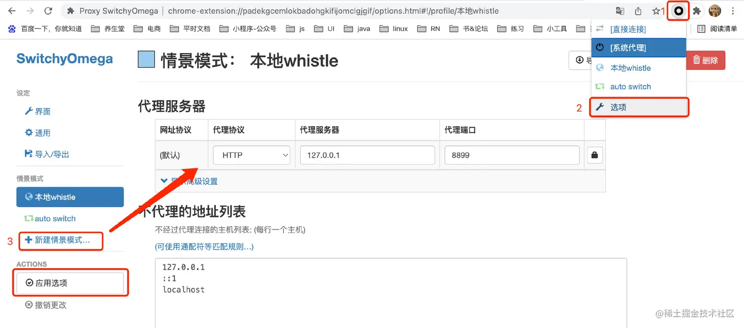Click the share icon next to the address bar
The height and width of the screenshot is (328, 744).
(x=638, y=10)
